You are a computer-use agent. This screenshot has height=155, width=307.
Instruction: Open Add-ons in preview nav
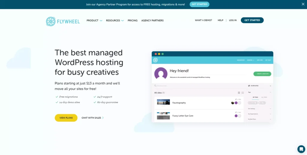click(260, 60)
